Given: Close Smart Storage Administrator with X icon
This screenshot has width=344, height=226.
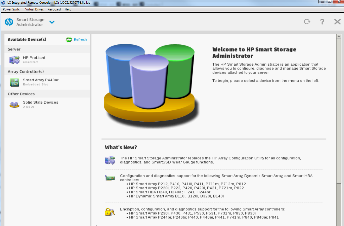Looking at the screenshot, I should point(337,22).
